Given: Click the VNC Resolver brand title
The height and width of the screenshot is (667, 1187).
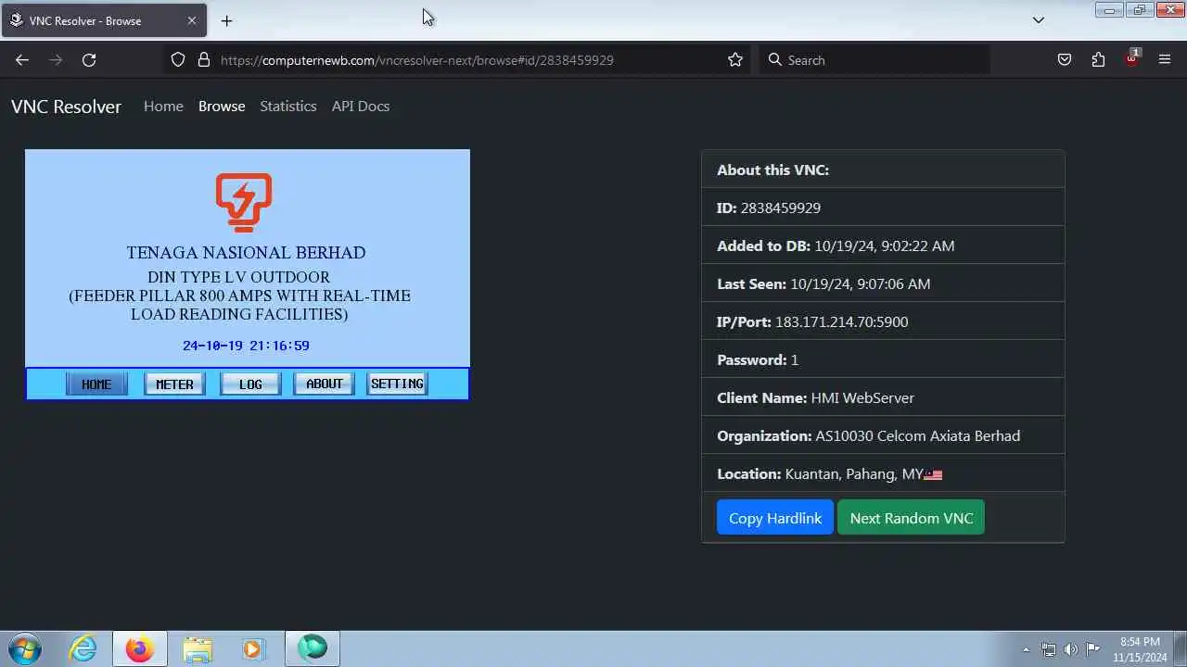Looking at the screenshot, I should coord(66,107).
